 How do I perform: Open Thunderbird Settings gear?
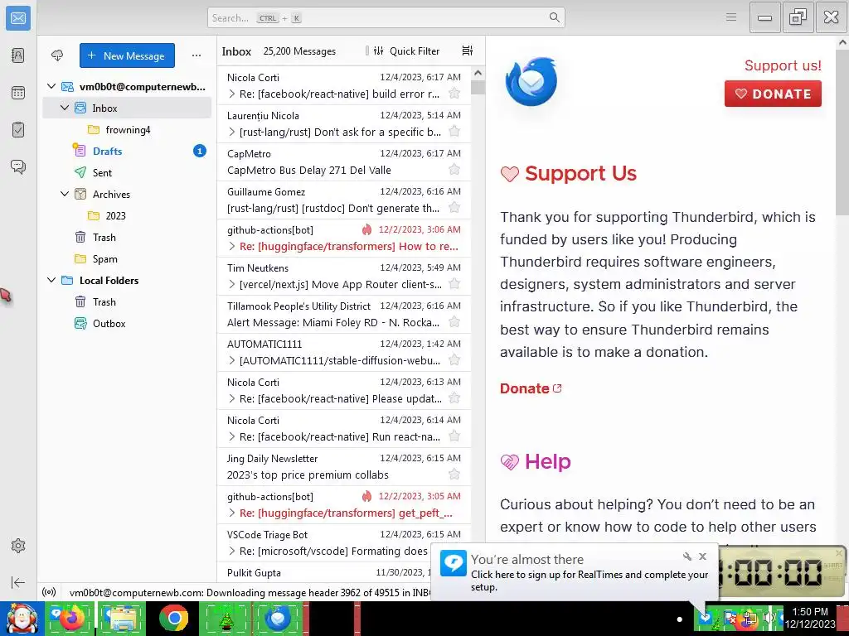(18, 546)
